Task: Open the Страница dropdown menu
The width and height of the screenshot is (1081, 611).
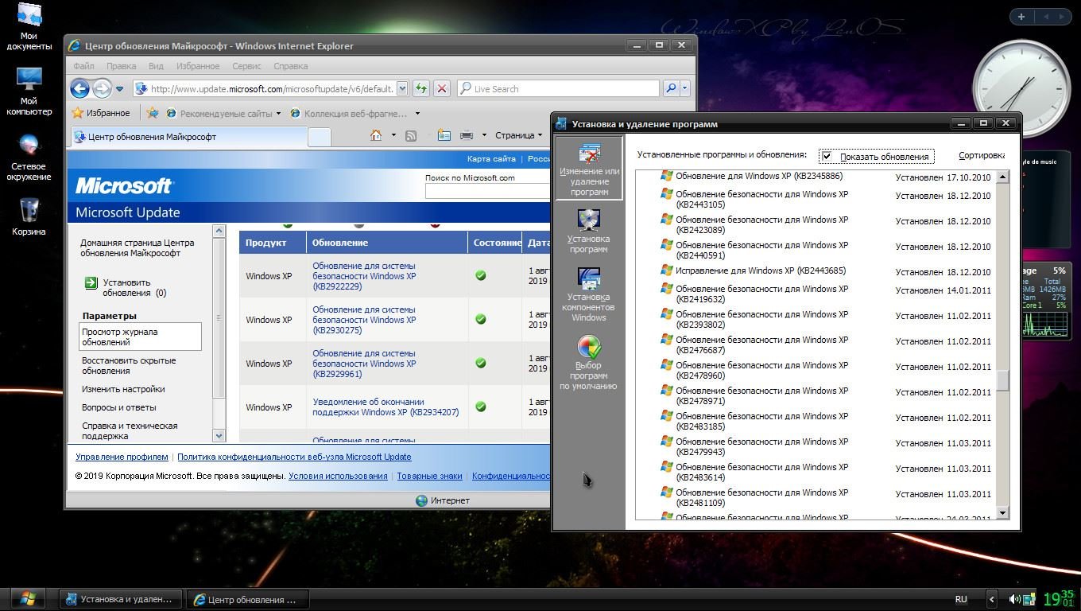Action: coord(519,135)
